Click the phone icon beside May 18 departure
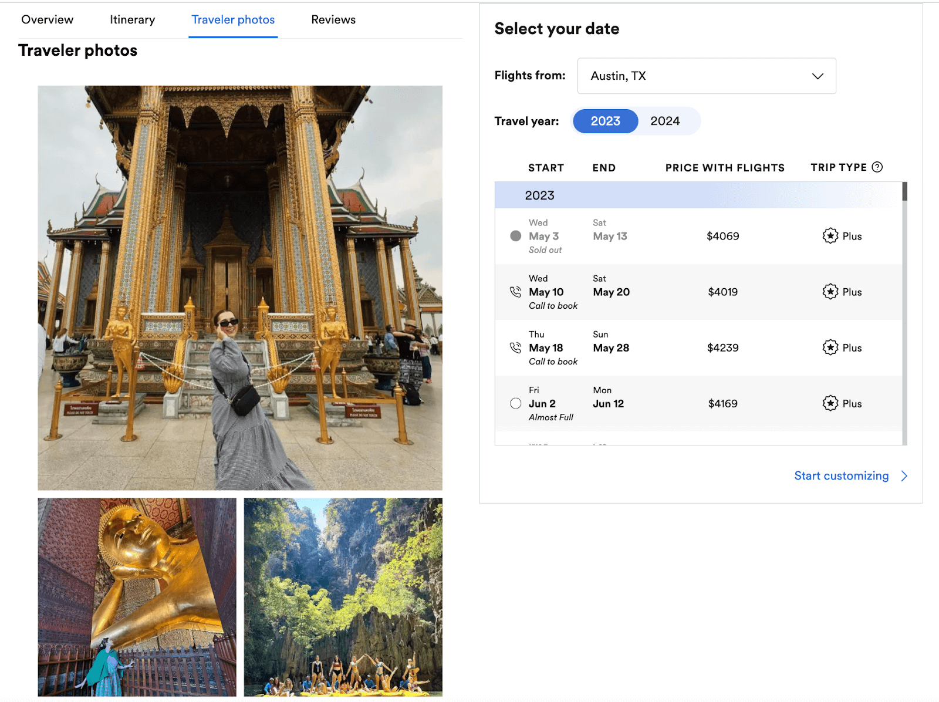This screenshot has width=939, height=702. point(515,347)
